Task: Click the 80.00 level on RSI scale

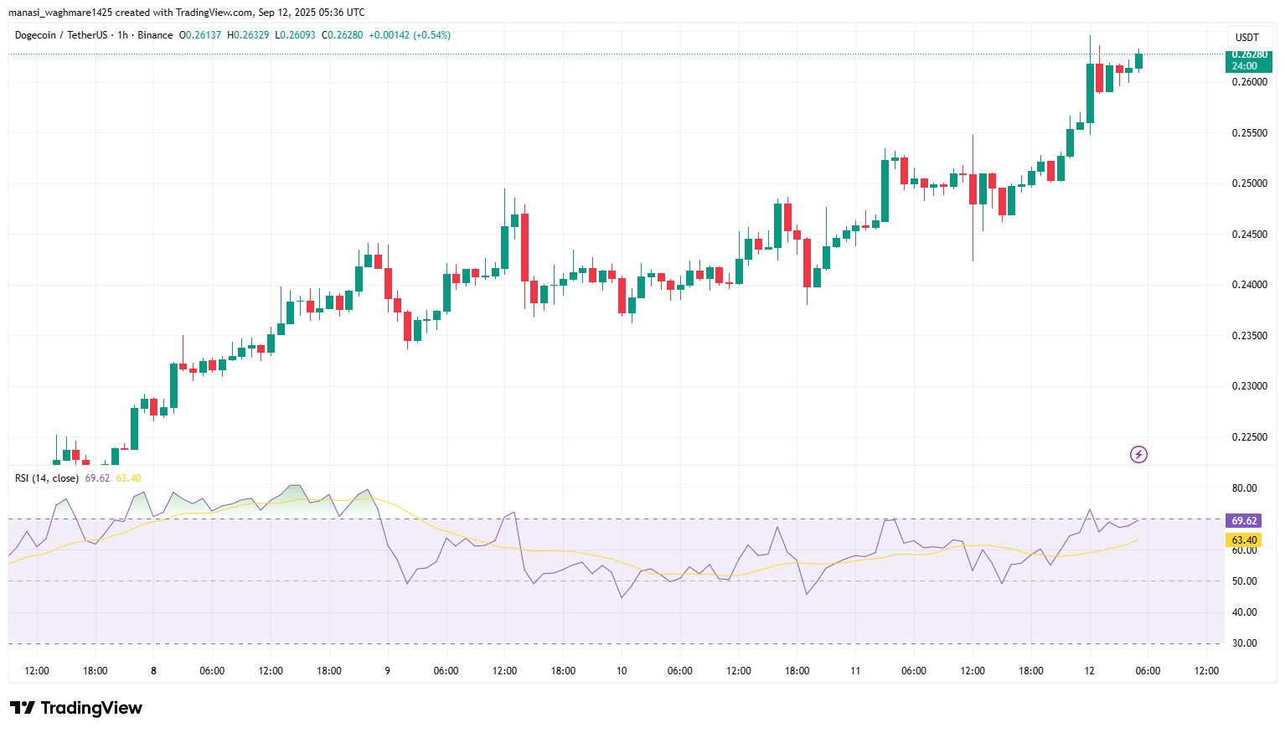Action: coord(1245,488)
